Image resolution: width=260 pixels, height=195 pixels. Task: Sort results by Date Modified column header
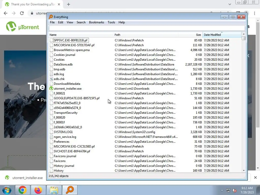click(222, 35)
